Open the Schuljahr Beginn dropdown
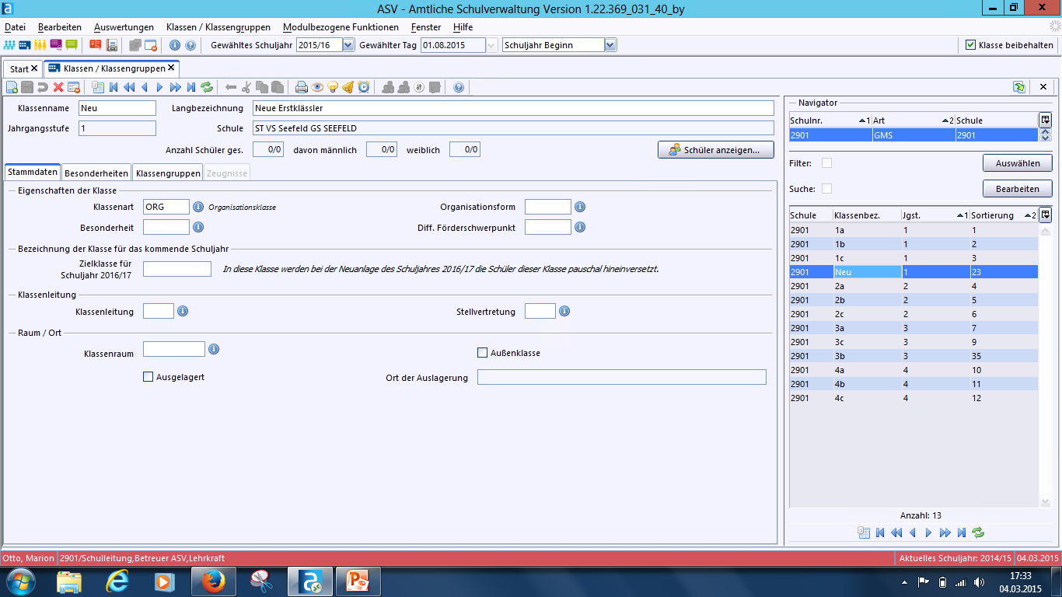This screenshot has width=1062, height=597. (x=610, y=45)
